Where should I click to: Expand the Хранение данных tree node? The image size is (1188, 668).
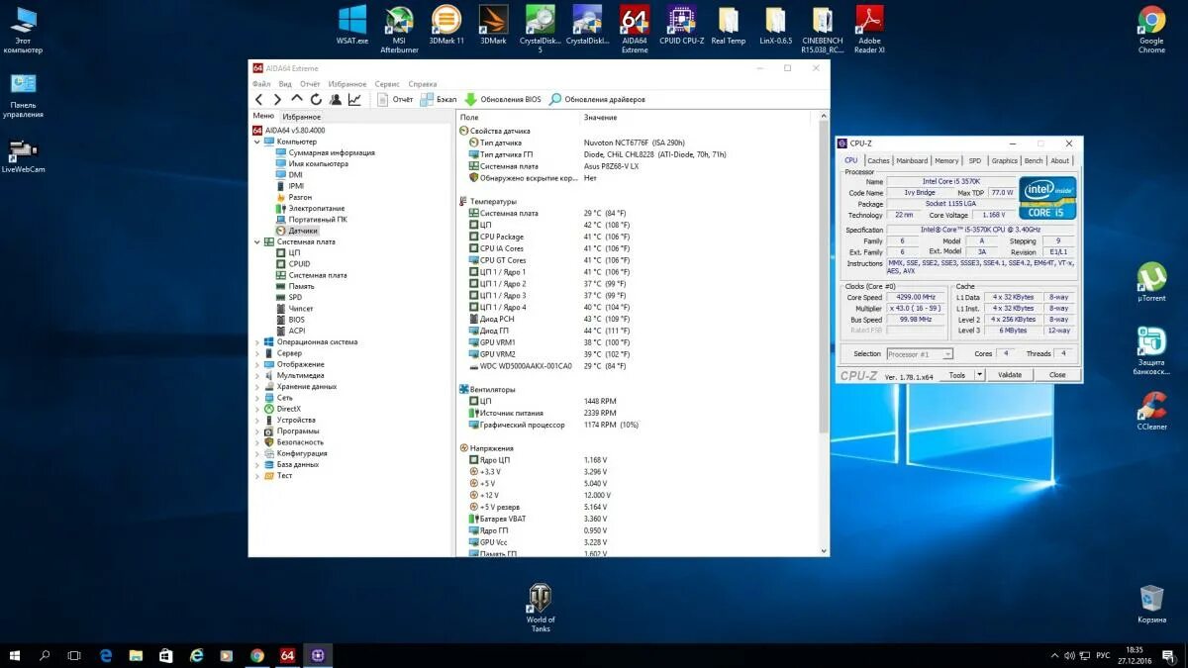click(257, 387)
